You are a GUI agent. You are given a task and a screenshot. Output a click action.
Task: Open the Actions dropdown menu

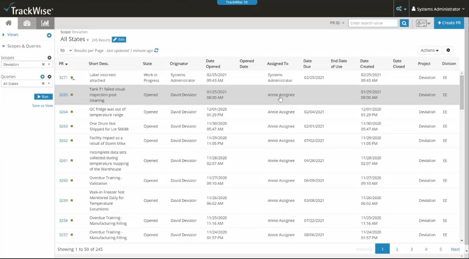point(429,50)
